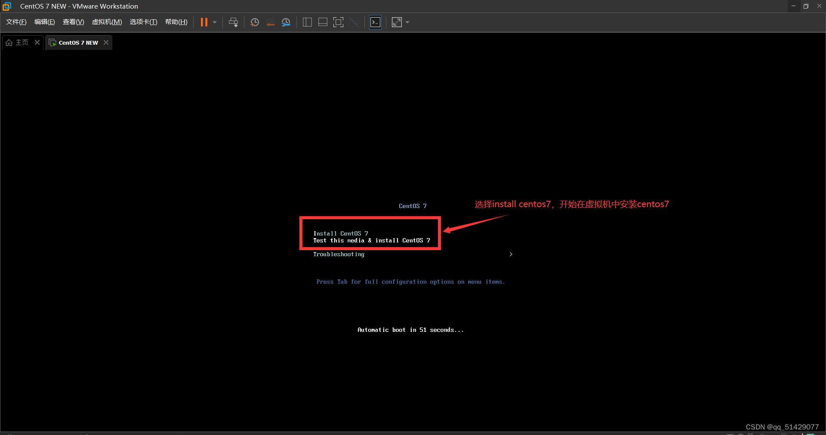Open the 选项卡(T) menu
The width and height of the screenshot is (826, 435).
point(144,22)
